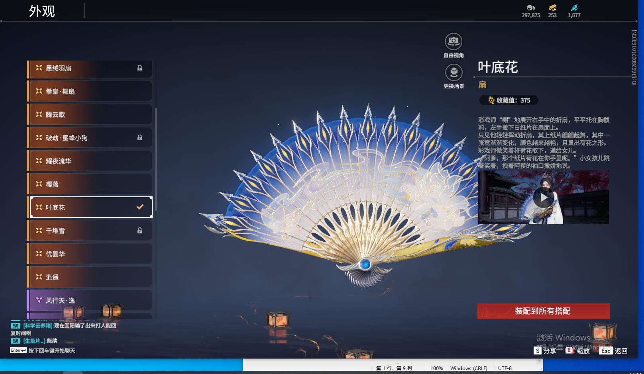Click the teal feather currency icon above 1,677
The height and width of the screenshot is (374, 644).
pos(574,8)
